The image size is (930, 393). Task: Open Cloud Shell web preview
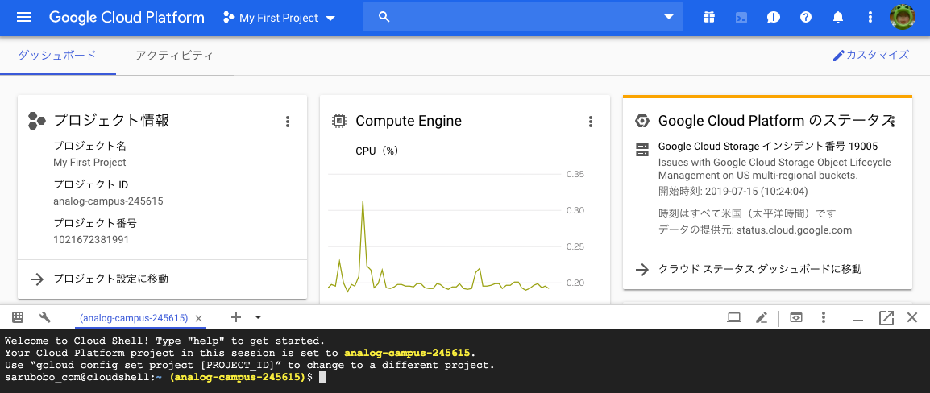[x=796, y=318]
